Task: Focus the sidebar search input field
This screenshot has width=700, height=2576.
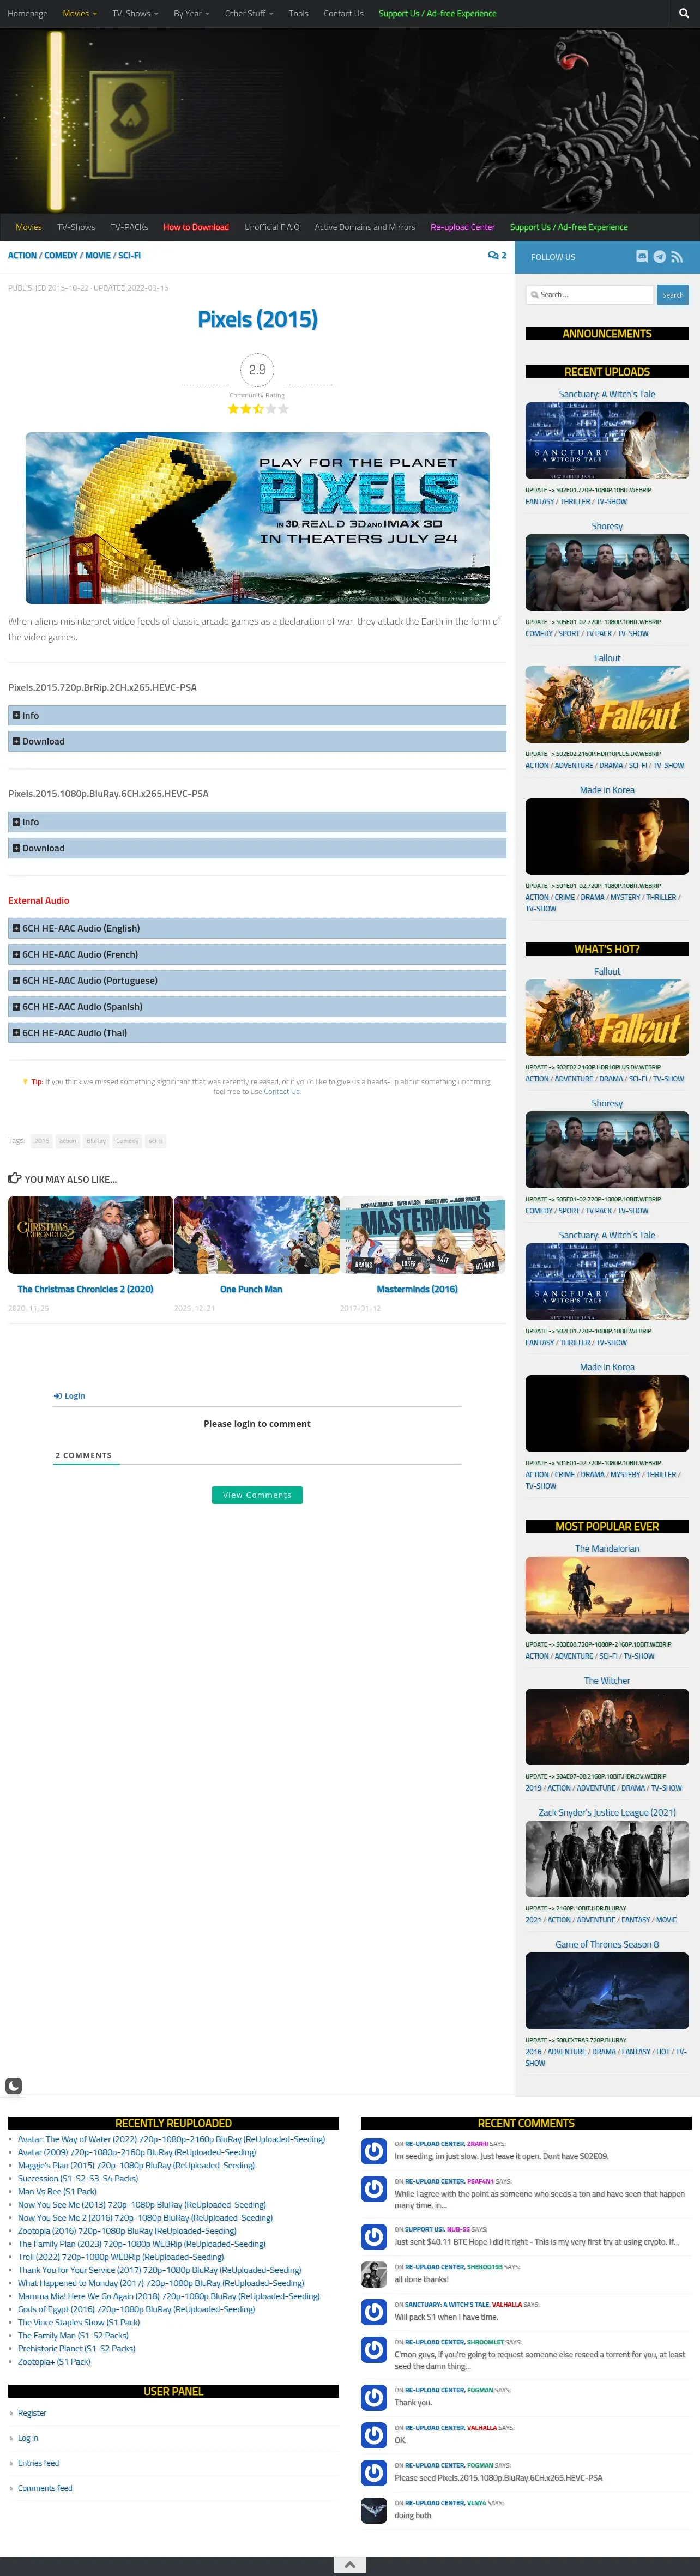Action: (x=590, y=295)
